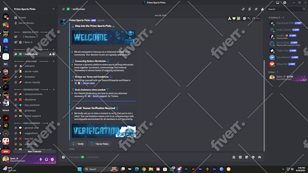This screenshot has height=173, width=308.
Task: Open the server-boosts channel
Action: coord(34,82)
